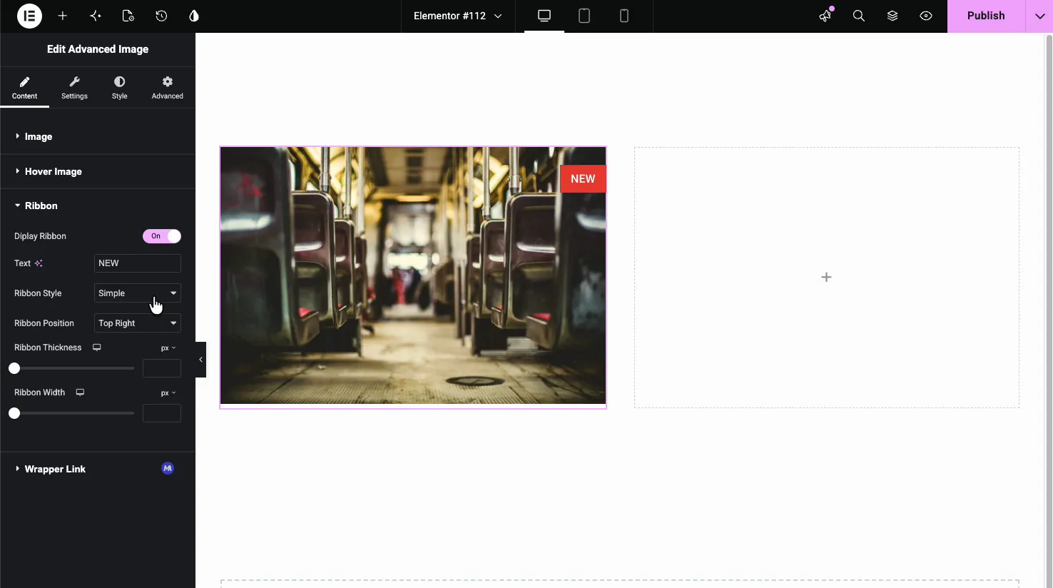
Task: Switch to the Style tab
Action: (120, 88)
